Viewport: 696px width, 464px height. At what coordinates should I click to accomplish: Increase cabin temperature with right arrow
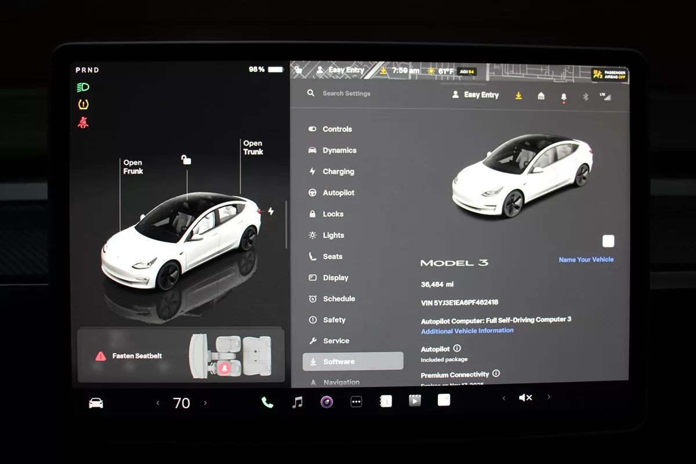(205, 403)
